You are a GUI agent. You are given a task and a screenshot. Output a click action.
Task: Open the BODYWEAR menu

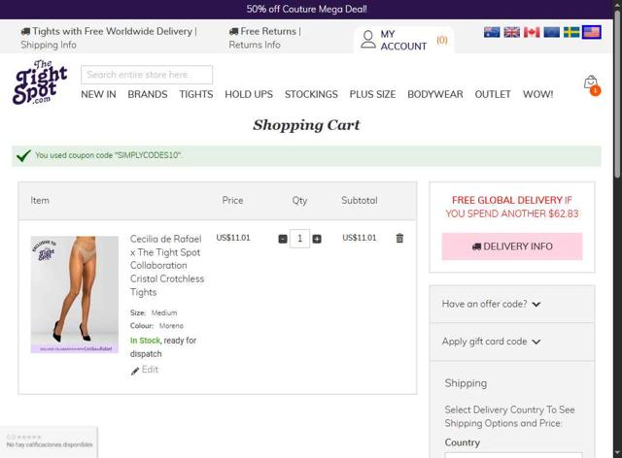point(435,94)
